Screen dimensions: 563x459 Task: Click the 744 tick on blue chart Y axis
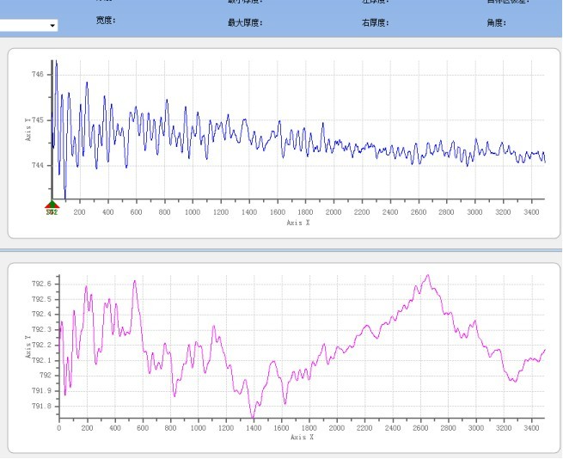(38, 165)
